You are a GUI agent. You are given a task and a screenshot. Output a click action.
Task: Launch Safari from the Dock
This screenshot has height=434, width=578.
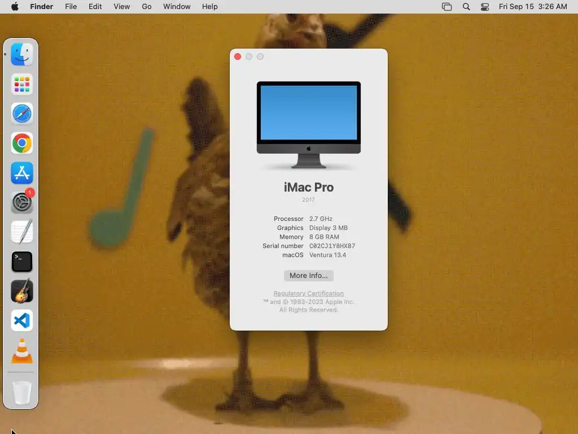click(22, 114)
